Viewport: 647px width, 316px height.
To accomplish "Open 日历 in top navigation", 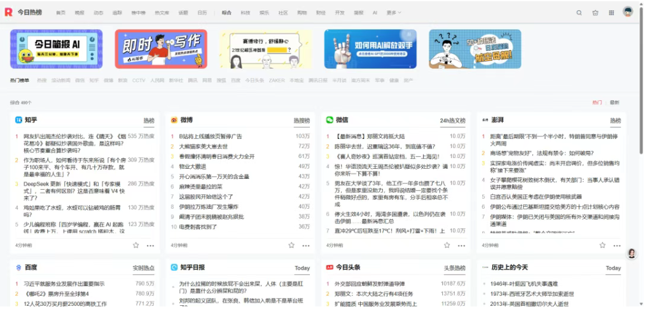I will (202, 13).
